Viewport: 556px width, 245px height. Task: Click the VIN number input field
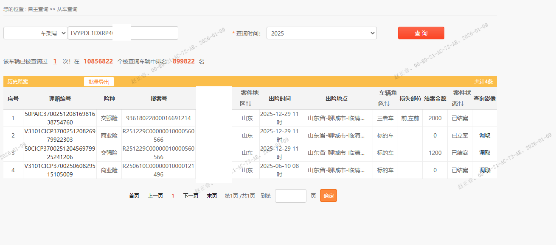pos(123,33)
